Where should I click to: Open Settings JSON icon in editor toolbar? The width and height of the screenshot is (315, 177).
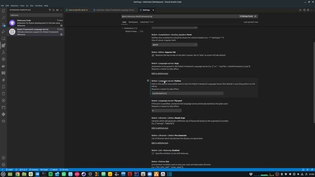(304, 10)
